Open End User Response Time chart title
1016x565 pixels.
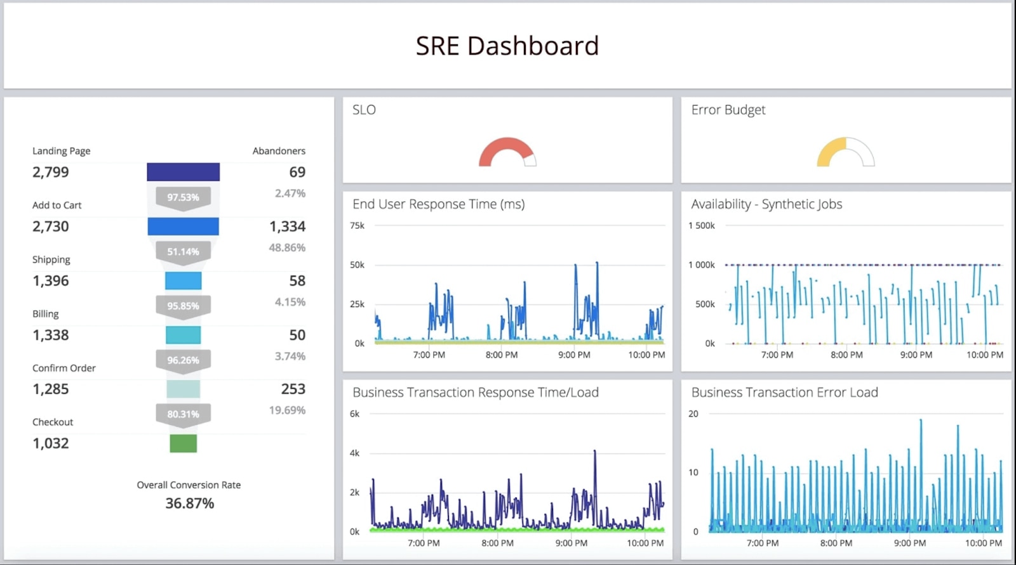(439, 204)
